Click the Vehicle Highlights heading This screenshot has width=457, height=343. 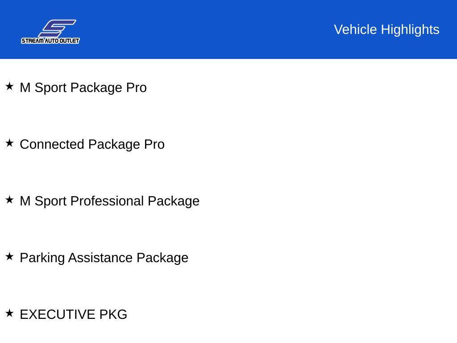click(386, 29)
